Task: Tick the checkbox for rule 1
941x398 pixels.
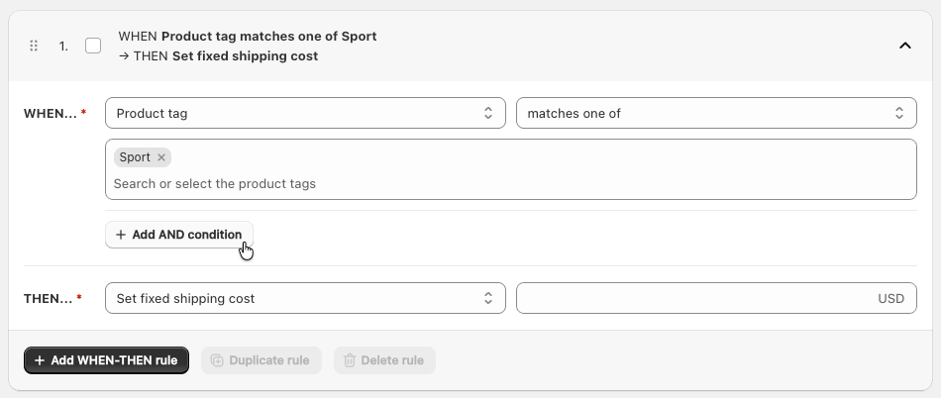Action: 93,46
